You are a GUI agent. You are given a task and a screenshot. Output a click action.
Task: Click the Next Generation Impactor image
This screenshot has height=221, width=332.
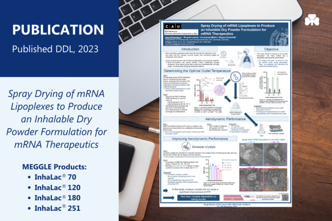pyautogui.click(x=276, y=128)
